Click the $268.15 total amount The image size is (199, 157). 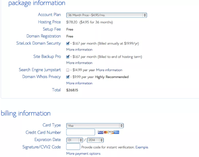coord(72,90)
